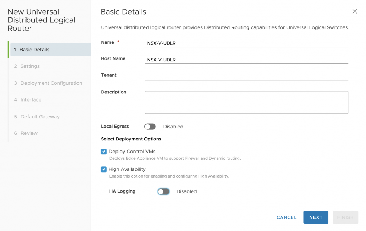
Task: Click the 'New Universal Distributed Logical Router' title
Action: pyautogui.click(x=41, y=20)
